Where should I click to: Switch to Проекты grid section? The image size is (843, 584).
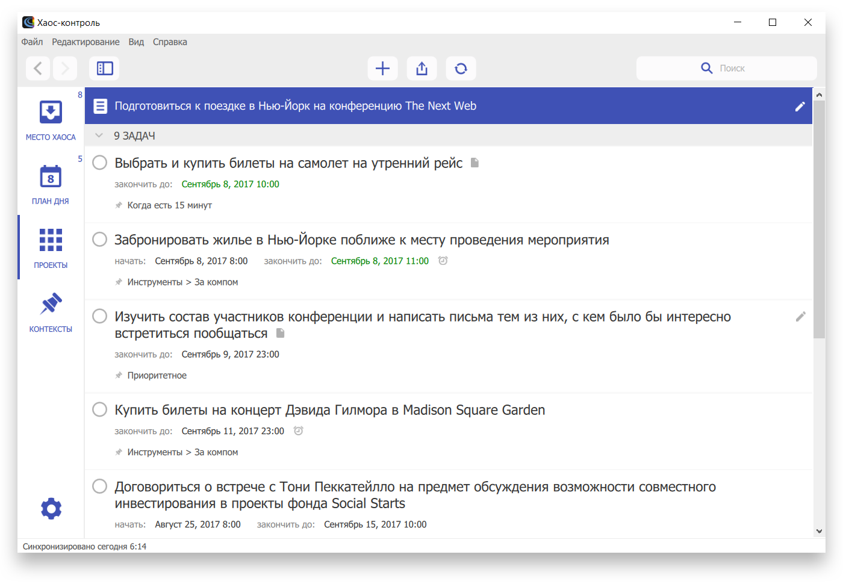pos(51,248)
